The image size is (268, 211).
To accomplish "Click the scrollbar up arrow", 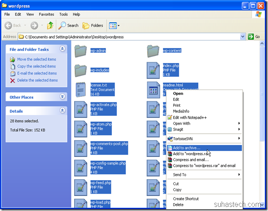I will tap(262, 44).
